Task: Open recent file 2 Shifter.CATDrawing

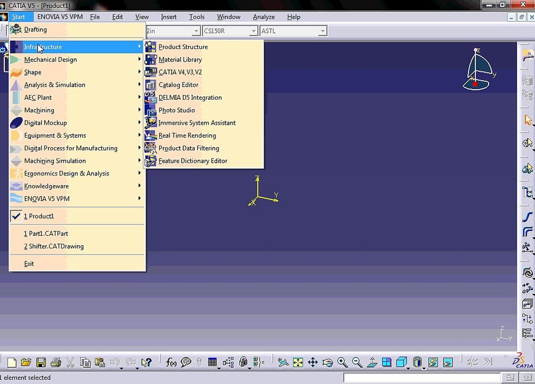Action: tap(77, 246)
